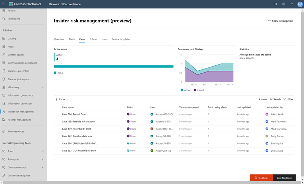This screenshot has height=184, width=304.
Task: Click user AnonyJ4F3-53DF in table
Action: pos(165,114)
